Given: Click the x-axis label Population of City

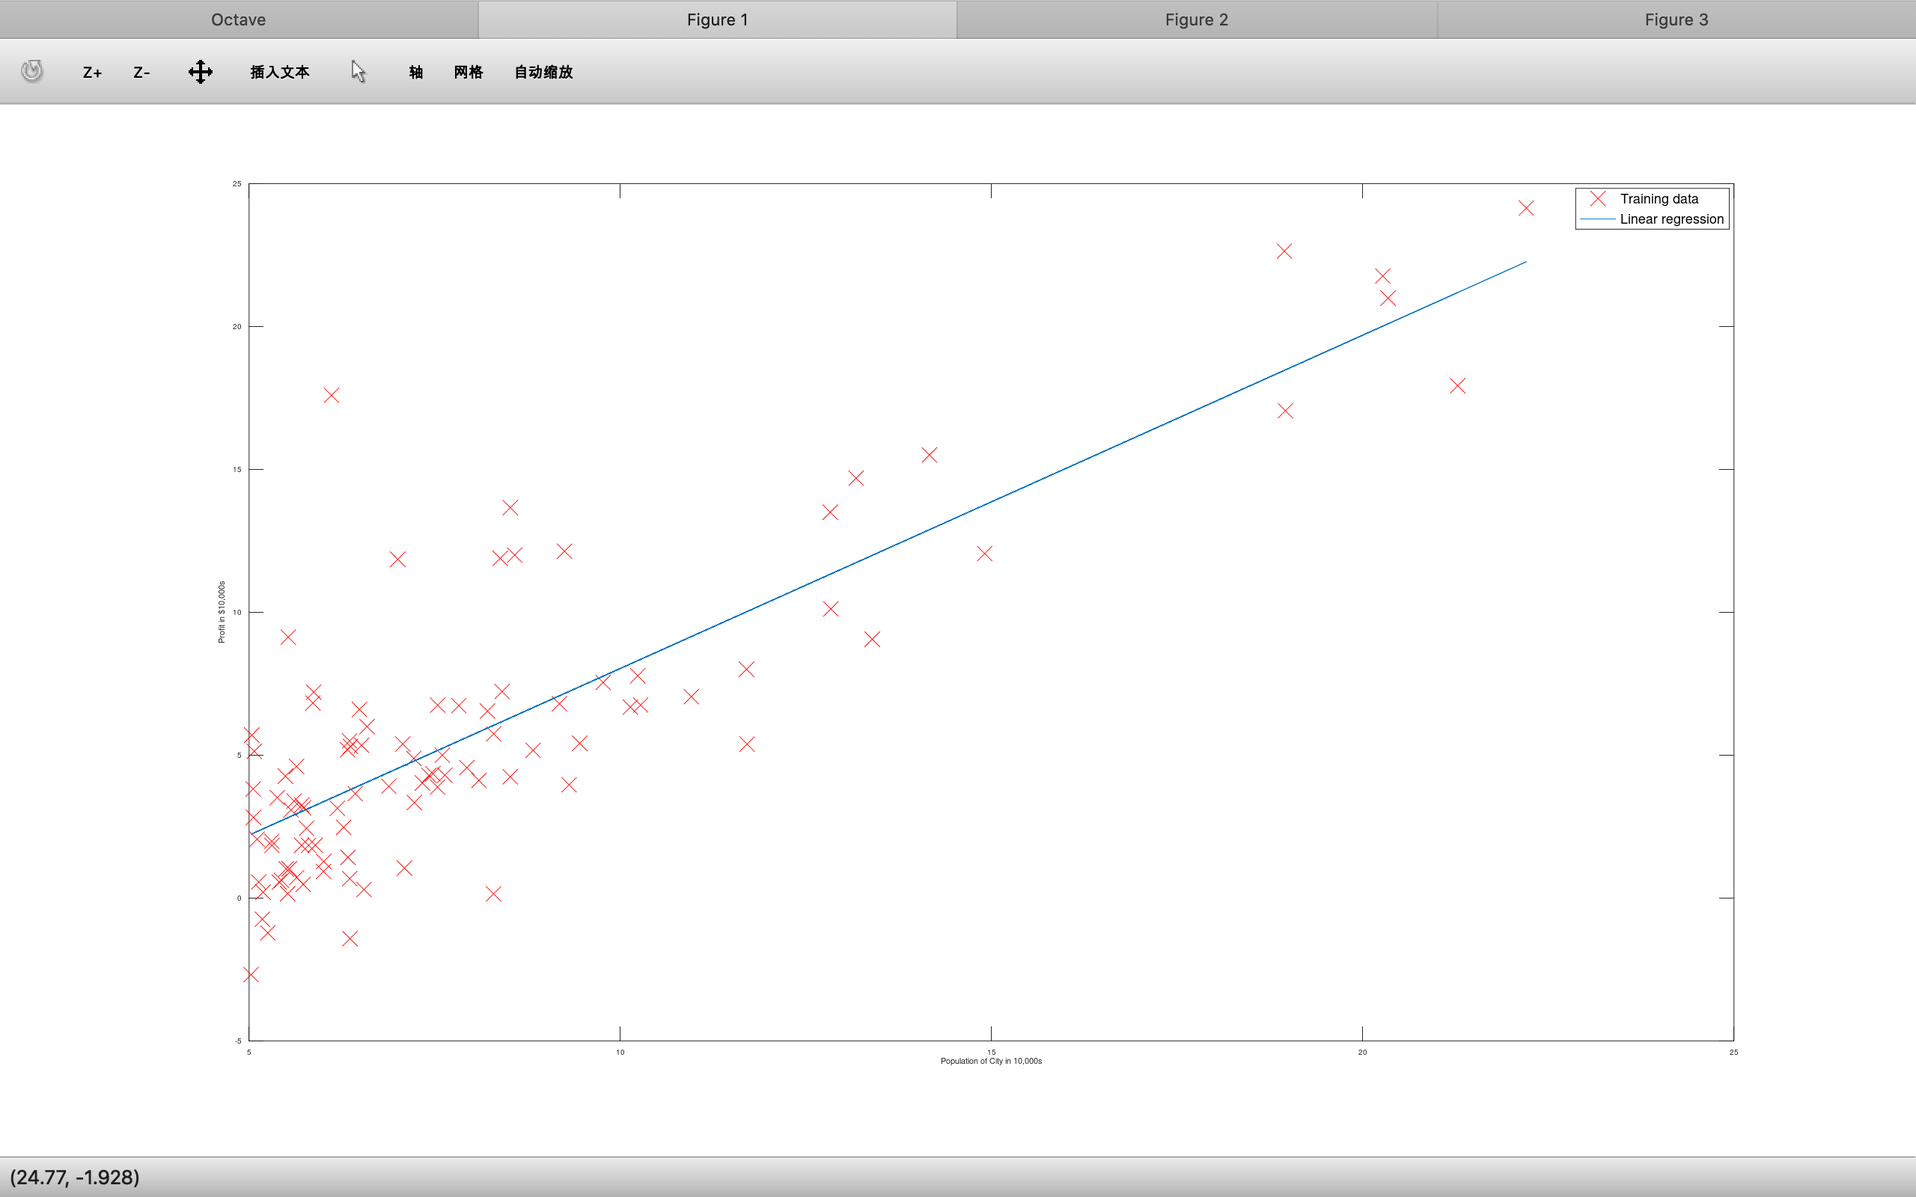Looking at the screenshot, I should [990, 1061].
